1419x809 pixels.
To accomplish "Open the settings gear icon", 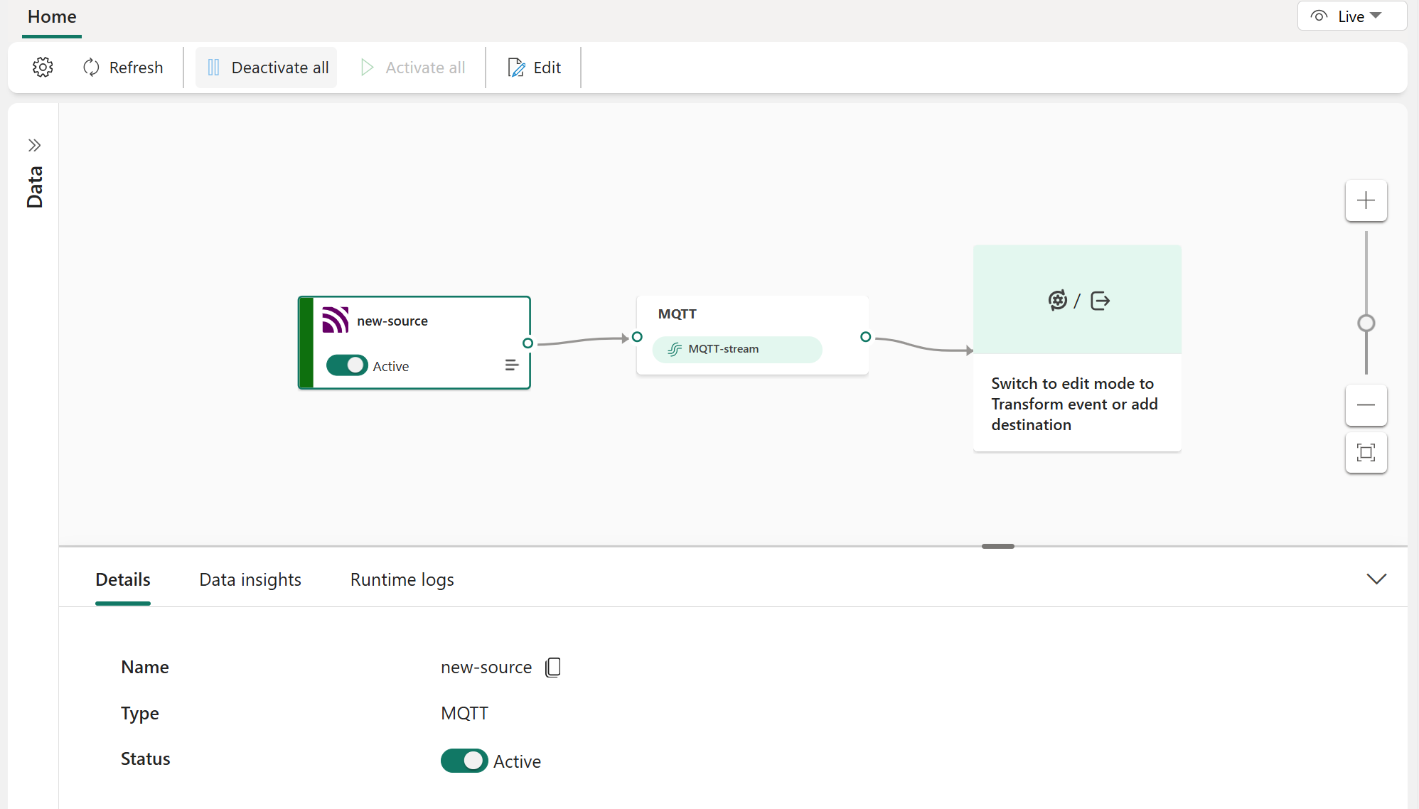I will tap(43, 68).
